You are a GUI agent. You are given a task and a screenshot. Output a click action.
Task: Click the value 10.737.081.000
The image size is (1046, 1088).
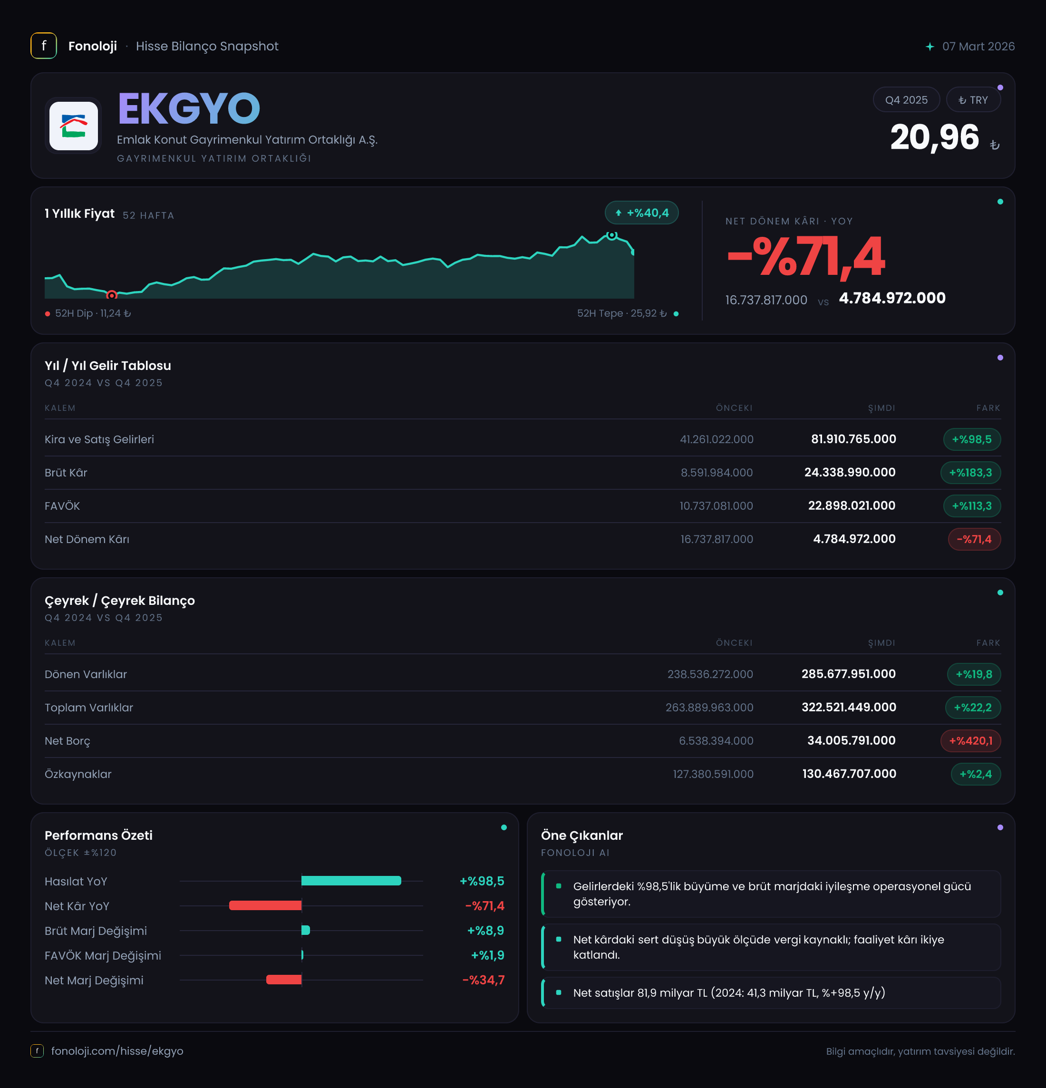[717, 505]
